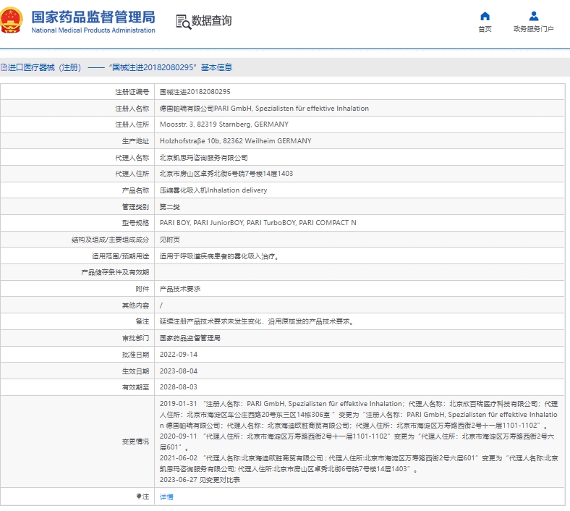Select model list PARI BOY, PARI JuniorBOY
This screenshot has width=570, height=511.
(258, 223)
